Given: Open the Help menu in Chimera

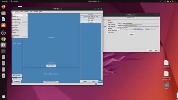Looking at the screenshot, I should pyautogui.click(x=41, y=12).
